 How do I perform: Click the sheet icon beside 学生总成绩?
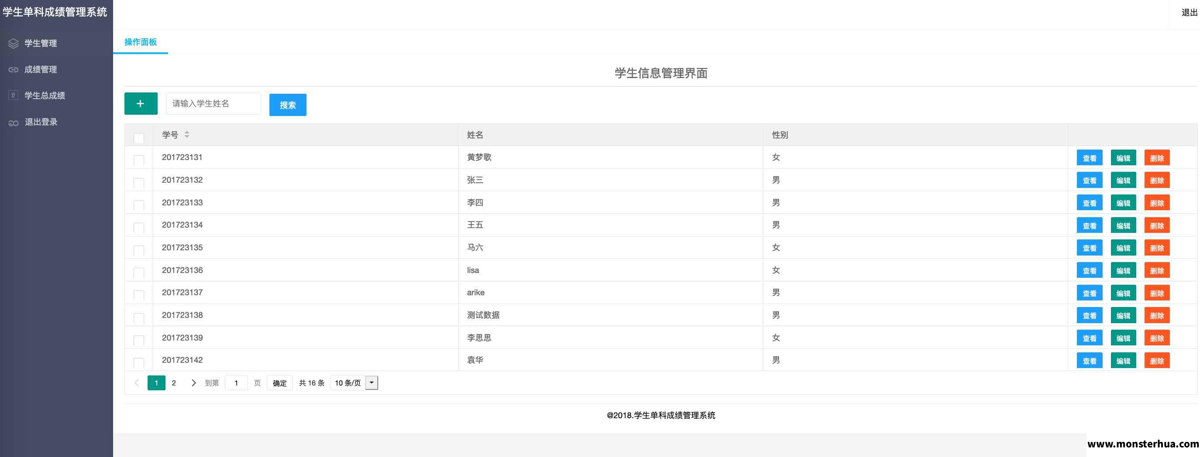(x=13, y=95)
